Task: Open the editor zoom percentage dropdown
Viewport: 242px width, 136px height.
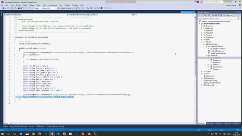Action: point(7,124)
